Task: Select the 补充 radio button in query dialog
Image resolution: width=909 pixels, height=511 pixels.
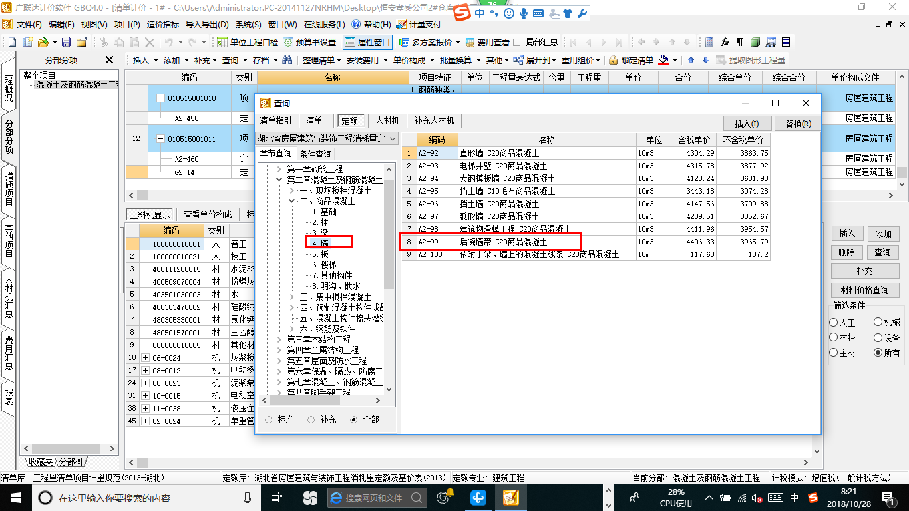Action: coord(311,419)
